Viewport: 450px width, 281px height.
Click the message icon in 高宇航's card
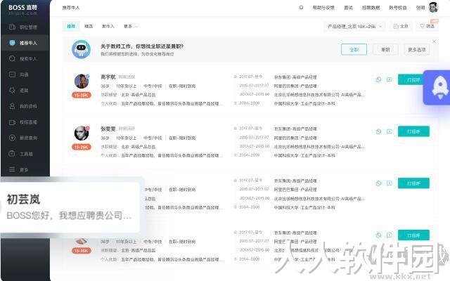(389, 79)
